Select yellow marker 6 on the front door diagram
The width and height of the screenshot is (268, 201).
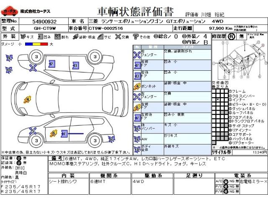tap(54, 134)
